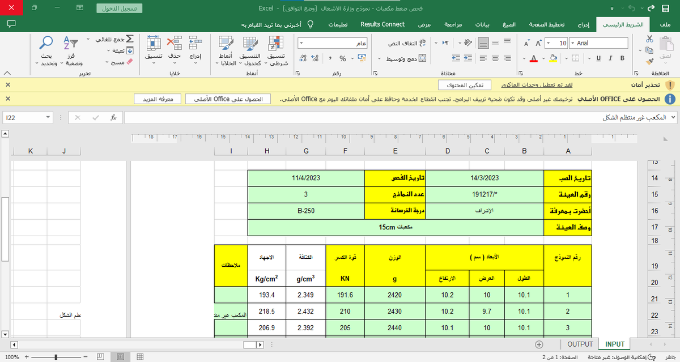The width and height of the screenshot is (680, 362).
Task: Click the Delete cells (حذف) icon
Action: point(175,43)
